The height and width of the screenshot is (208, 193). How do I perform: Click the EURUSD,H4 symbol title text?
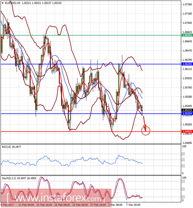(x=13, y=3)
